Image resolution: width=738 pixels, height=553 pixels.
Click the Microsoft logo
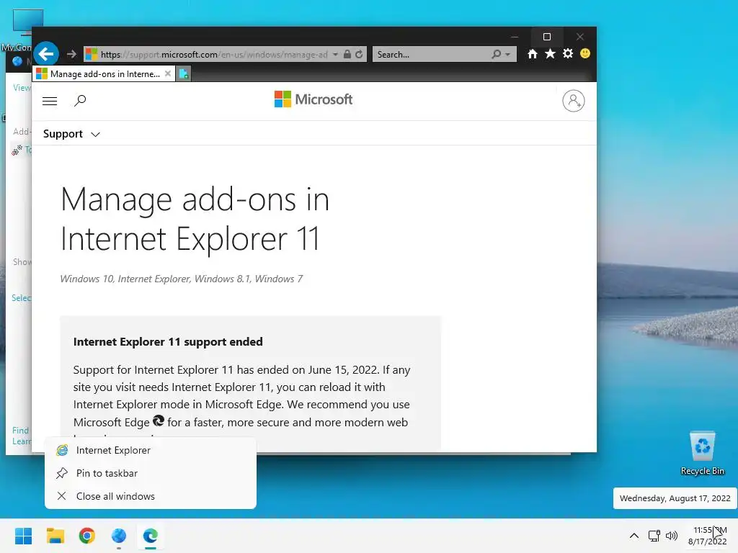[314, 99]
